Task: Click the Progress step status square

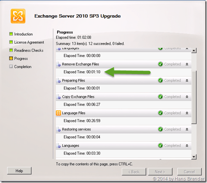Action: [x=11, y=58]
